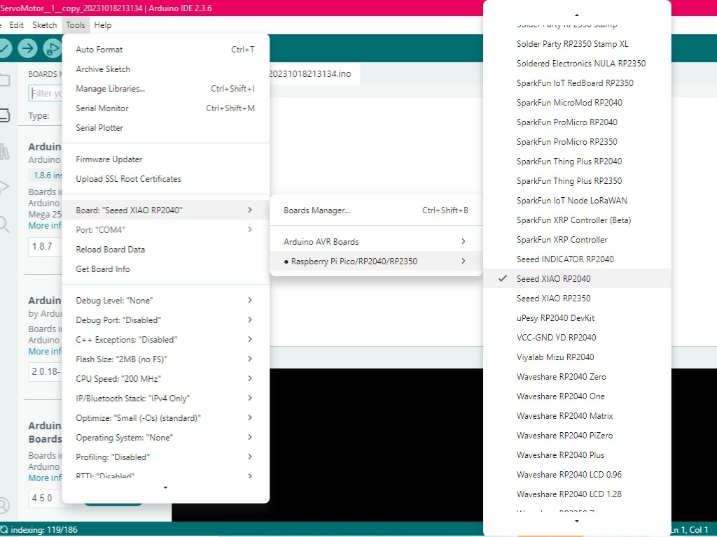Click Auto Format in Tools menu
The width and height of the screenshot is (717, 537).
click(99, 50)
